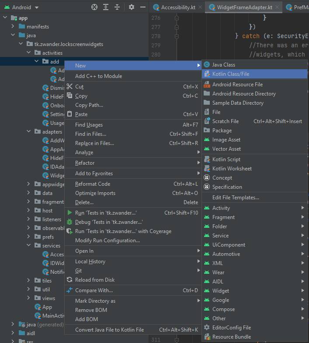The width and height of the screenshot is (309, 343).
Task: Click the Specification icon in submenu
Action: pyautogui.click(x=207, y=187)
